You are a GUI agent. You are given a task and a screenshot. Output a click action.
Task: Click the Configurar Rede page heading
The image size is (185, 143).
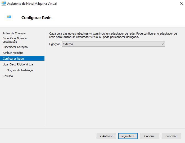tap(36, 18)
